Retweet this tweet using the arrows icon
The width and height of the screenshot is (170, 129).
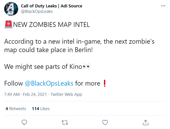[65, 122]
